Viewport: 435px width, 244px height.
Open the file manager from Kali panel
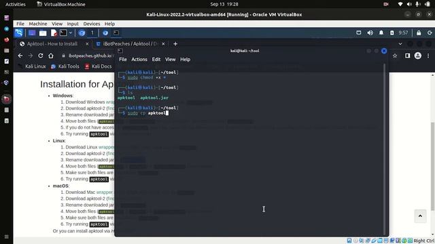pos(43,33)
